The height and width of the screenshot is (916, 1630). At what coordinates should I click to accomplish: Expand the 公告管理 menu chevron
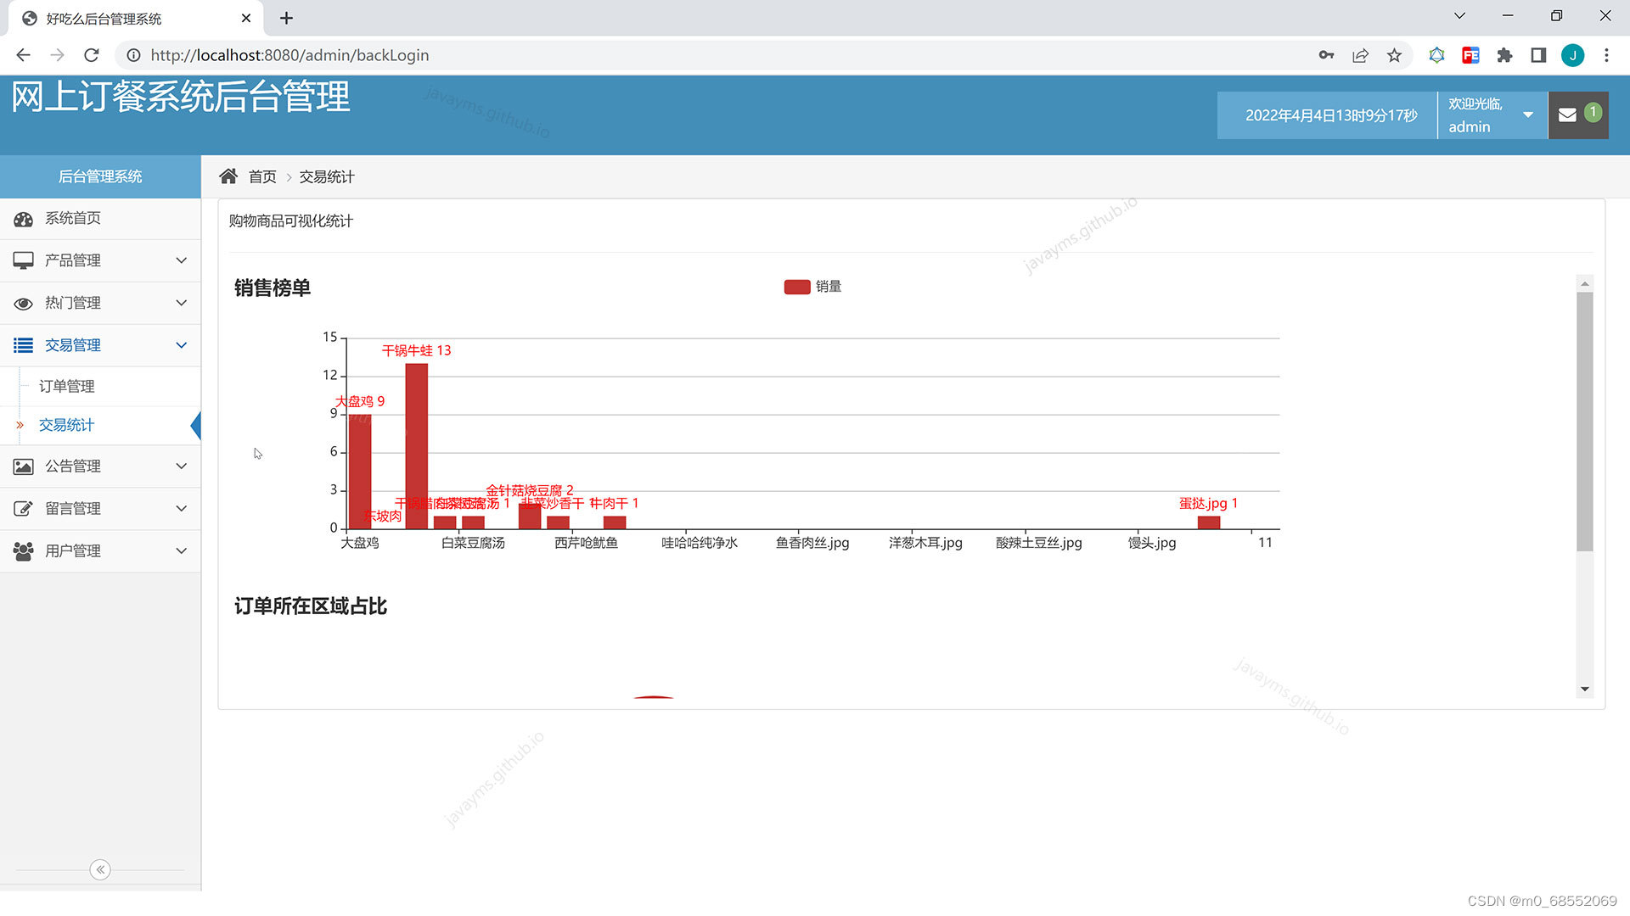pos(181,466)
